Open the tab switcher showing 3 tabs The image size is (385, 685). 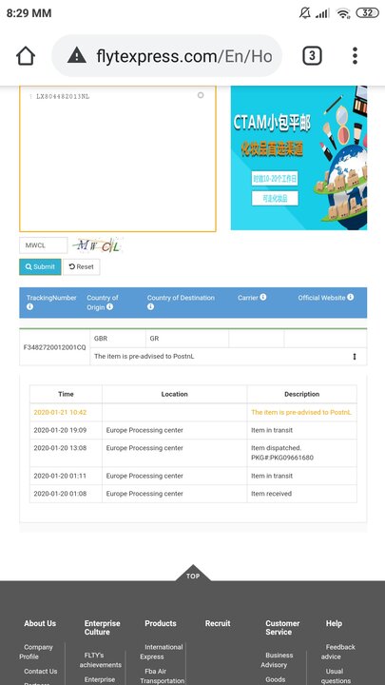[x=312, y=56]
